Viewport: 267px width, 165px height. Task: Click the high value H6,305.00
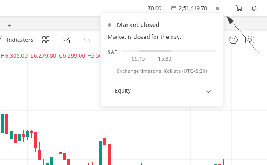tap(14, 56)
